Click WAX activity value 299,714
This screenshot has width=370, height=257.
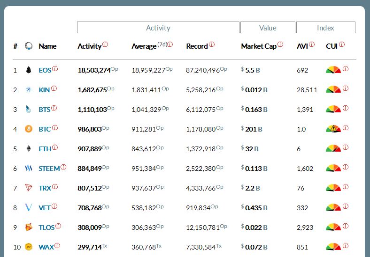90,247
